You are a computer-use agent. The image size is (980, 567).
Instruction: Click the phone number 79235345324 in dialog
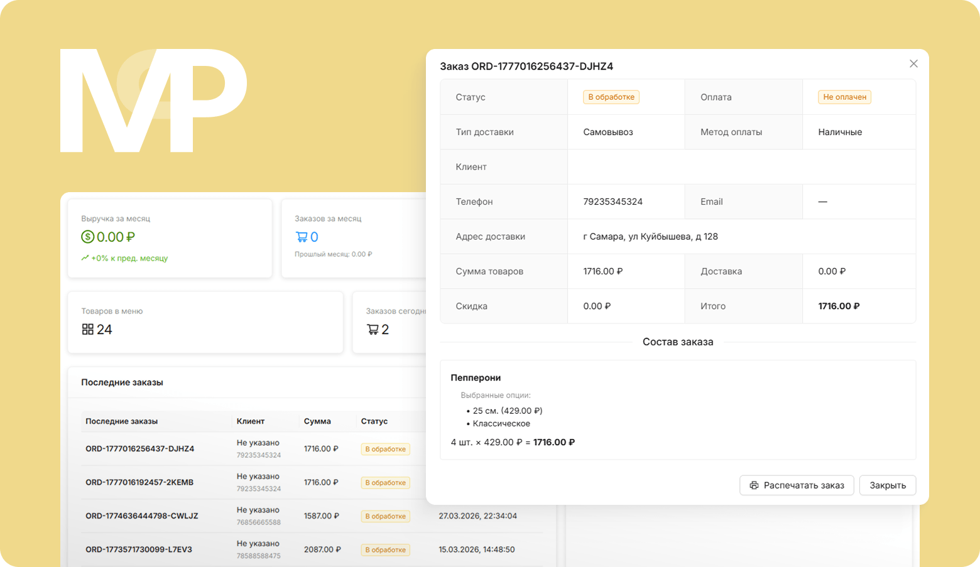[612, 202]
